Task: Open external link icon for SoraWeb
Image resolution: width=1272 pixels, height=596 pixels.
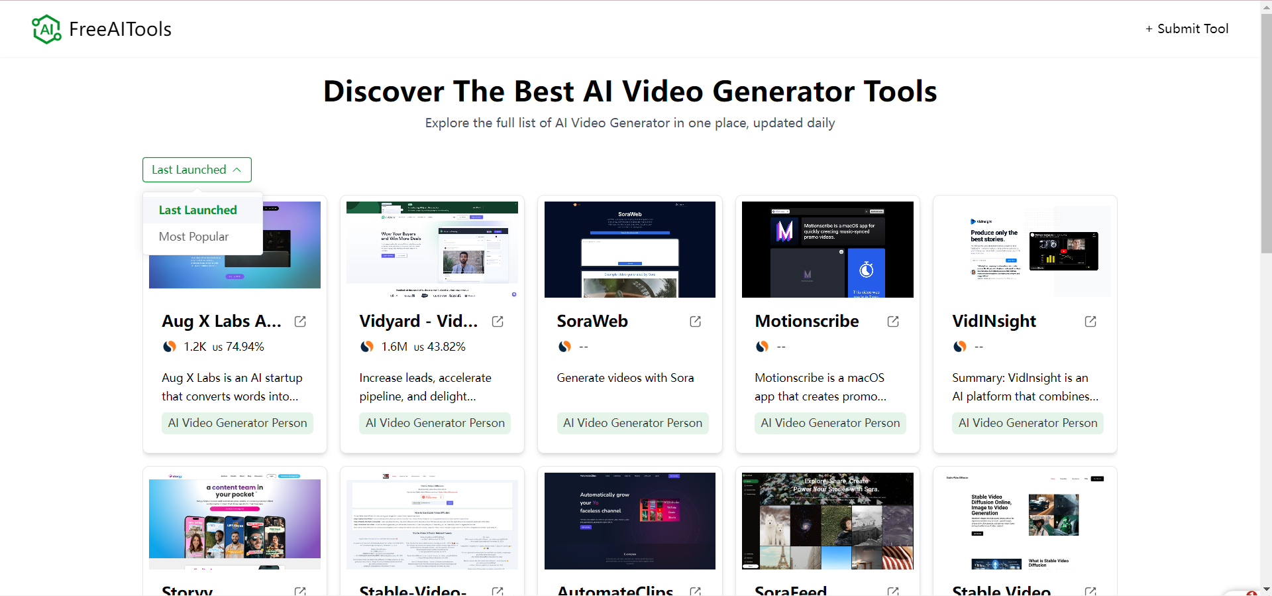Action: click(x=695, y=322)
